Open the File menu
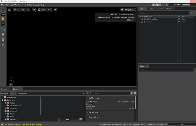The height and width of the screenshot is (126, 196). point(2,5)
